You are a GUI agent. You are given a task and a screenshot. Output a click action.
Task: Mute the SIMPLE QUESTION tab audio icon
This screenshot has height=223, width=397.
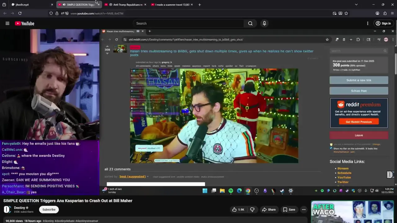click(64, 5)
